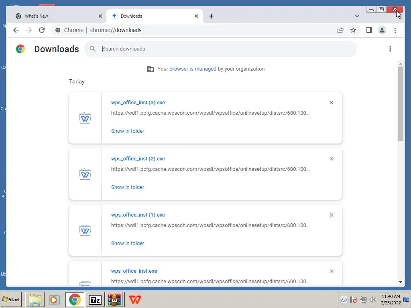The image size is (411, 308).
Task: Click the scrollbar down arrow
Action: point(400,282)
